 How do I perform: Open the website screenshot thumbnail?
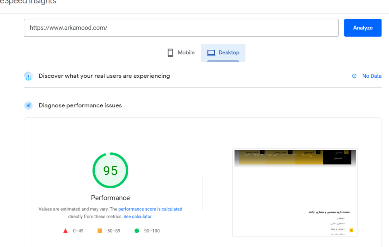pyautogui.click(x=295, y=192)
